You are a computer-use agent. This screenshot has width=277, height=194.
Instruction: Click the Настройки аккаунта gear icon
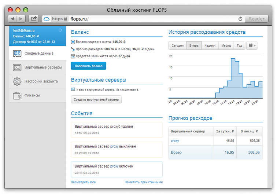point(17,81)
